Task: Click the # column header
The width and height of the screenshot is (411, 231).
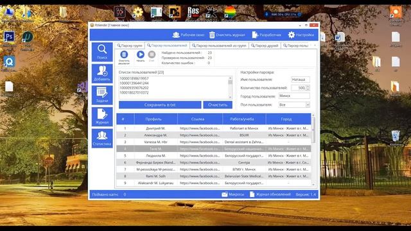Action: point(125,119)
